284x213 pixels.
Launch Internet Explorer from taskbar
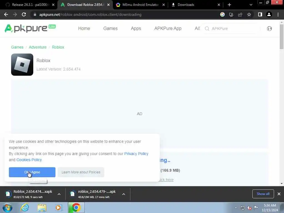pos(25,207)
